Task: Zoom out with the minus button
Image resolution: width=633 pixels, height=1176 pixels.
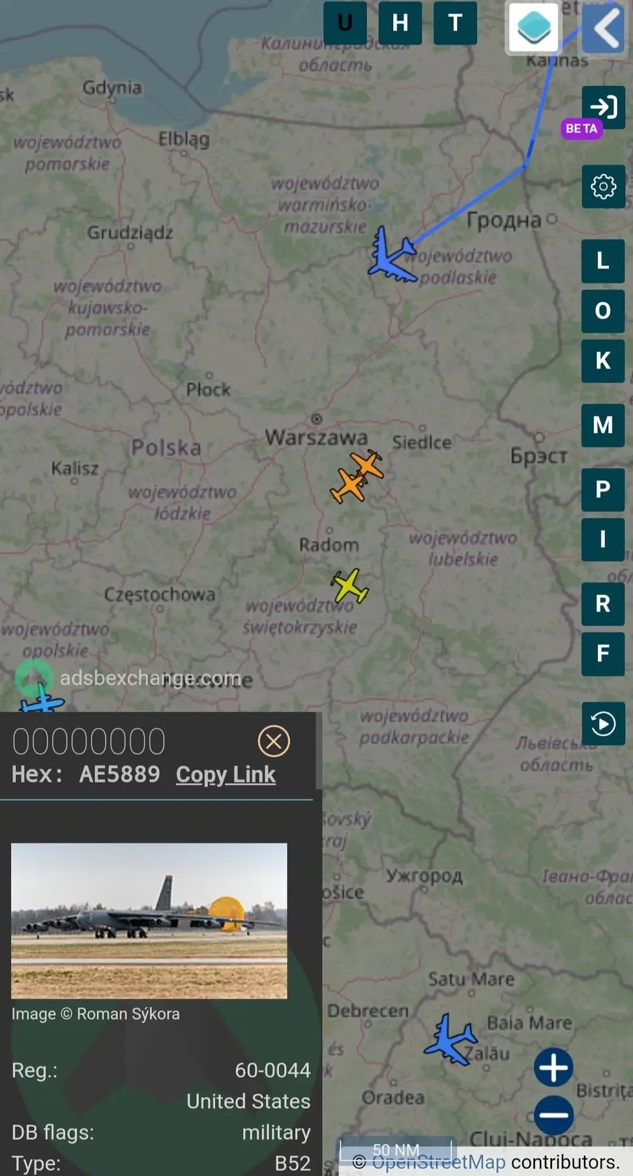Action: [x=553, y=1115]
